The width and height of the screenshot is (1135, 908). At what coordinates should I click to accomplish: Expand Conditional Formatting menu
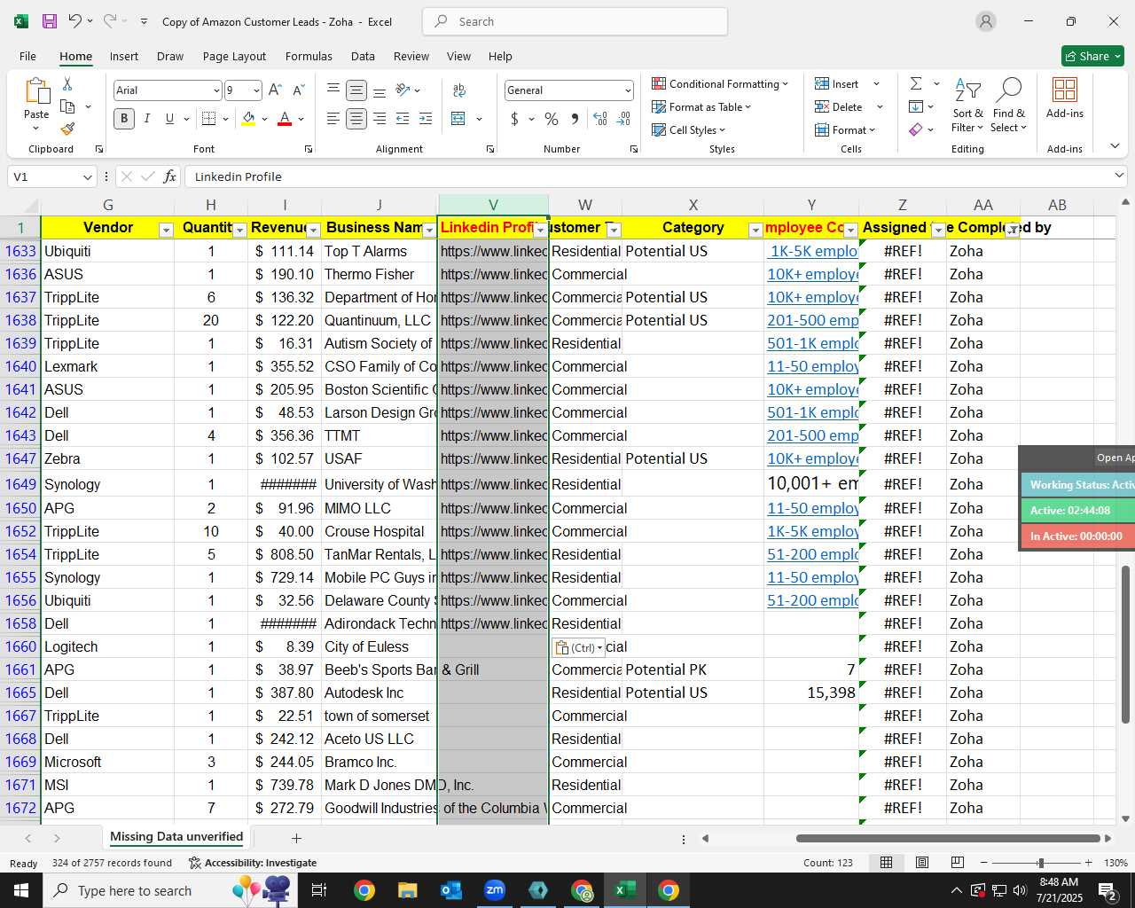point(720,83)
